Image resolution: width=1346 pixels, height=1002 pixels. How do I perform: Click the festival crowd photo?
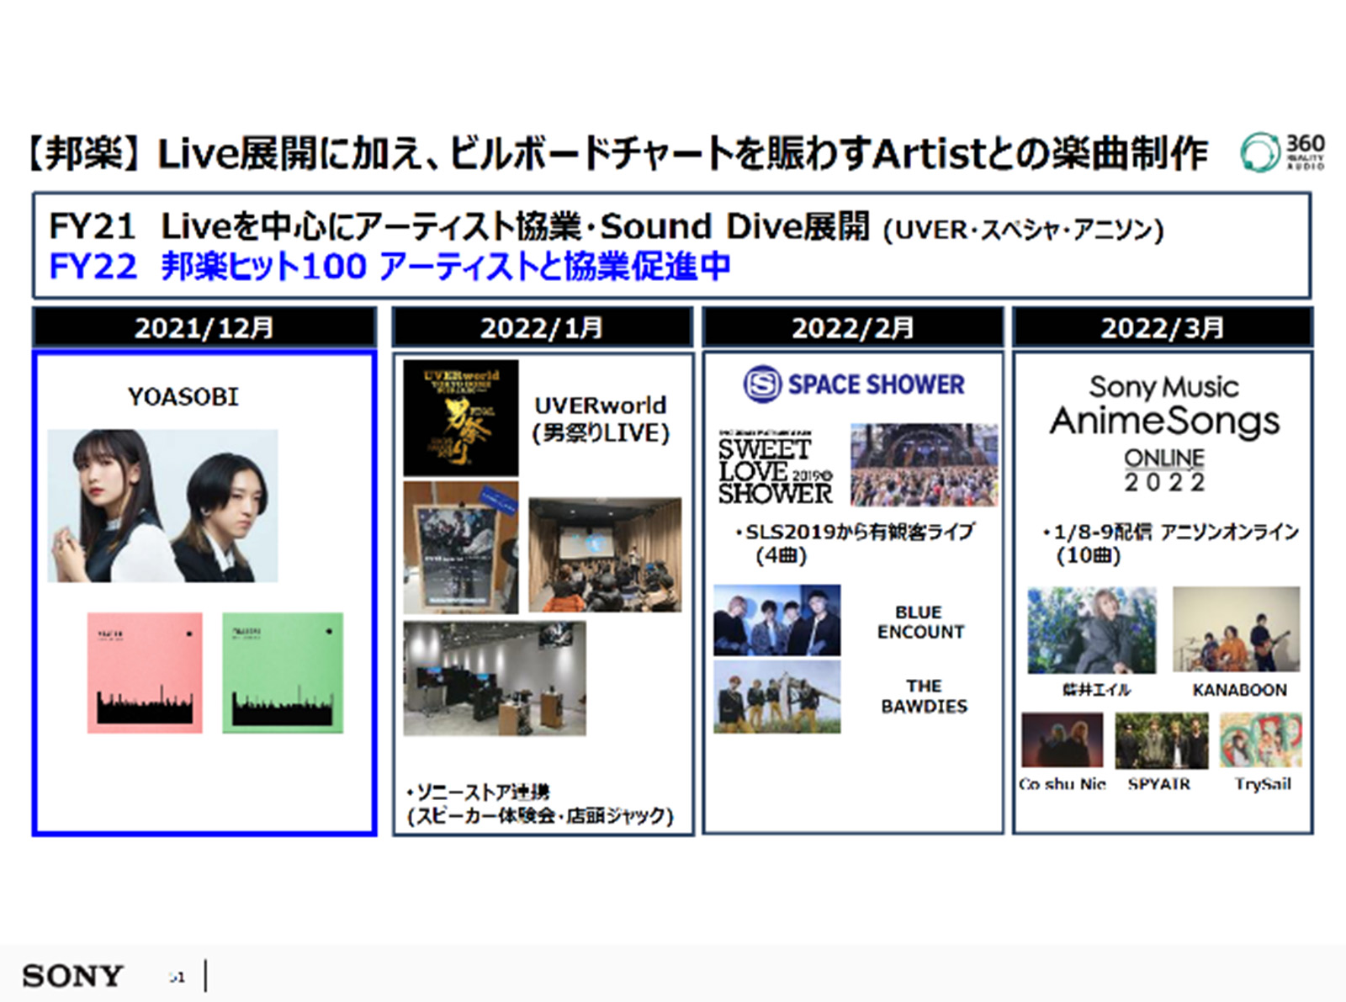pyautogui.click(x=924, y=464)
